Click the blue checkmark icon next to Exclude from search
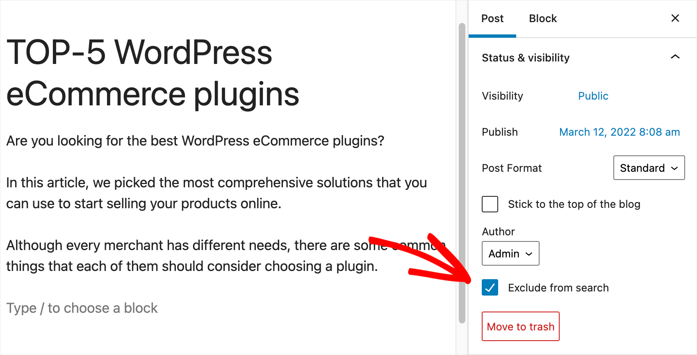The image size is (697, 355). point(490,287)
